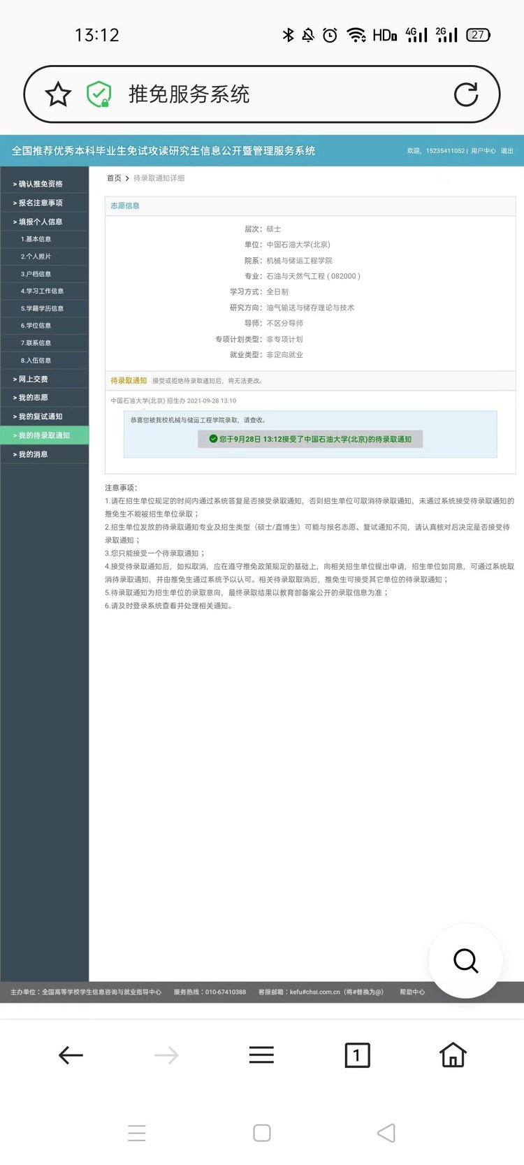
Task: Go back with browser back arrow
Action: [71, 1055]
